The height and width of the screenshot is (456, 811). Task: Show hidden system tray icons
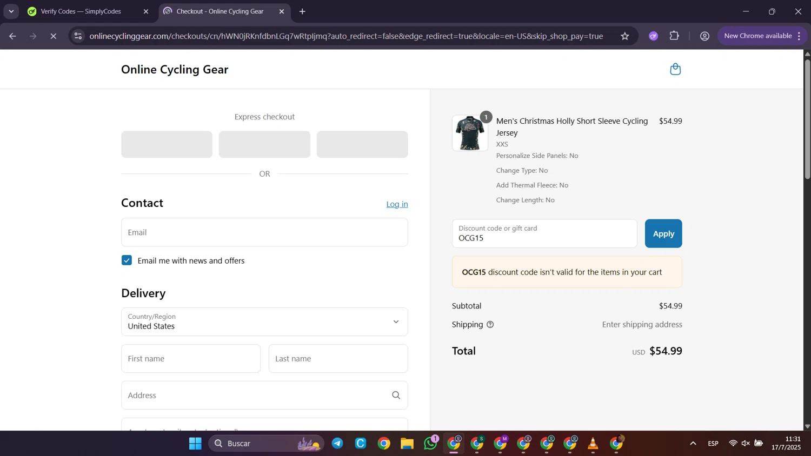point(693,444)
